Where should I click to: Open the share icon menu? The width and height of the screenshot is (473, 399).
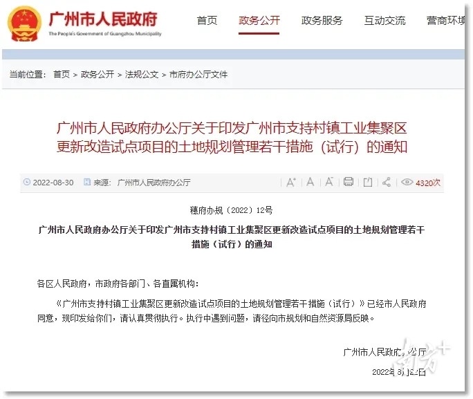tap(387, 182)
